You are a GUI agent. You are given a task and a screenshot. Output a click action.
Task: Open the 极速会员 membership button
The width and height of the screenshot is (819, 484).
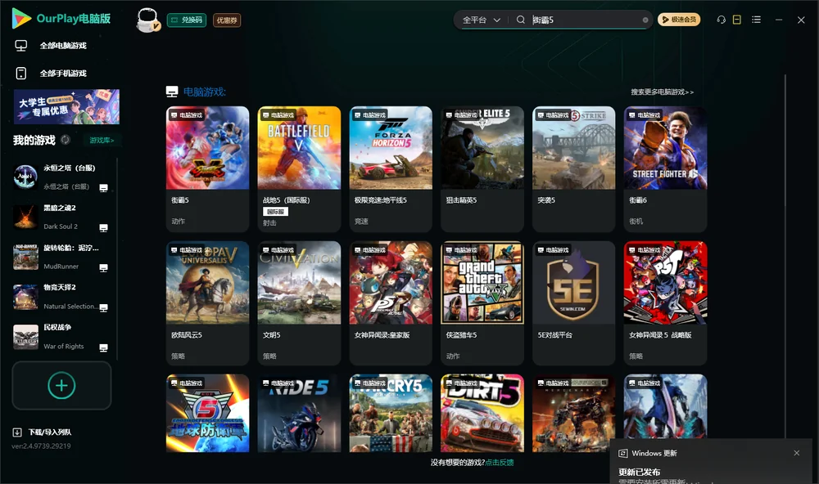(x=678, y=20)
